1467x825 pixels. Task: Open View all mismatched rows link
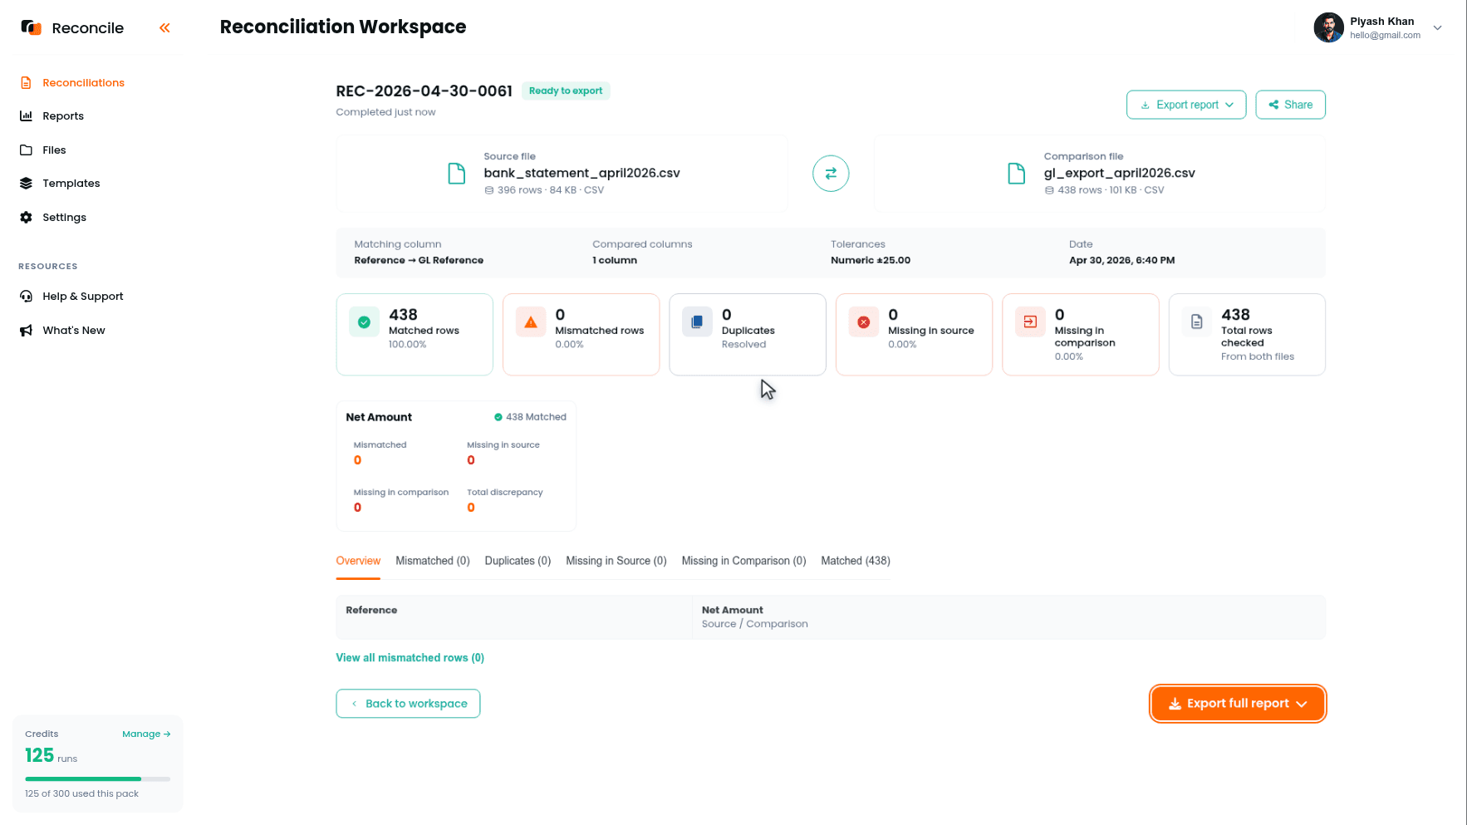pos(410,658)
